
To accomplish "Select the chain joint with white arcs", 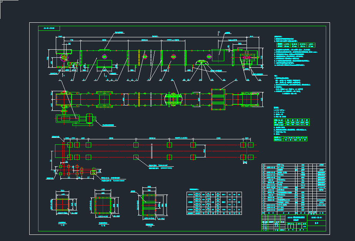I will (x=173, y=99).
